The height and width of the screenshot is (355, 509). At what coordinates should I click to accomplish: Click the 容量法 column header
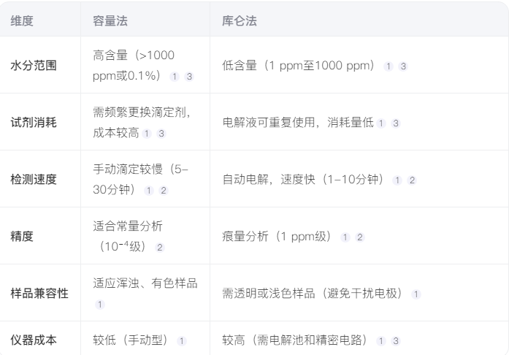pos(110,21)
